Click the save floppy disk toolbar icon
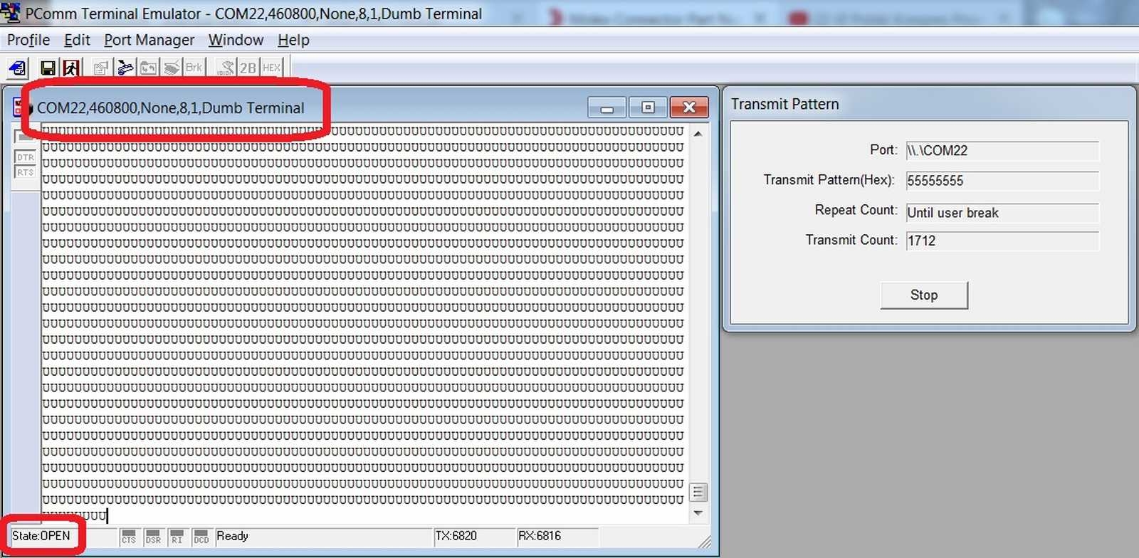 48,68
